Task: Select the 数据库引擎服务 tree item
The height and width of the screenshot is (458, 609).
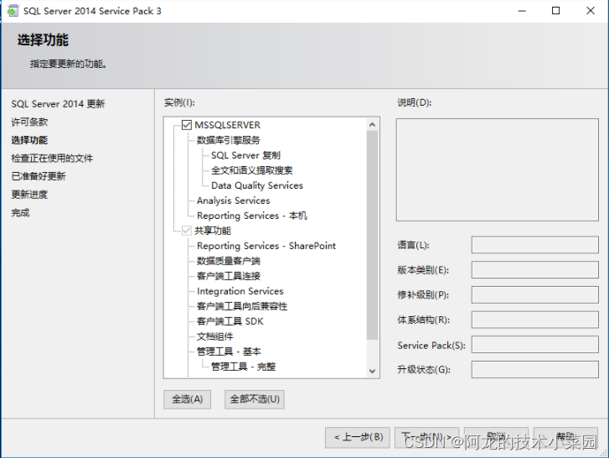Action: (229, 140)
